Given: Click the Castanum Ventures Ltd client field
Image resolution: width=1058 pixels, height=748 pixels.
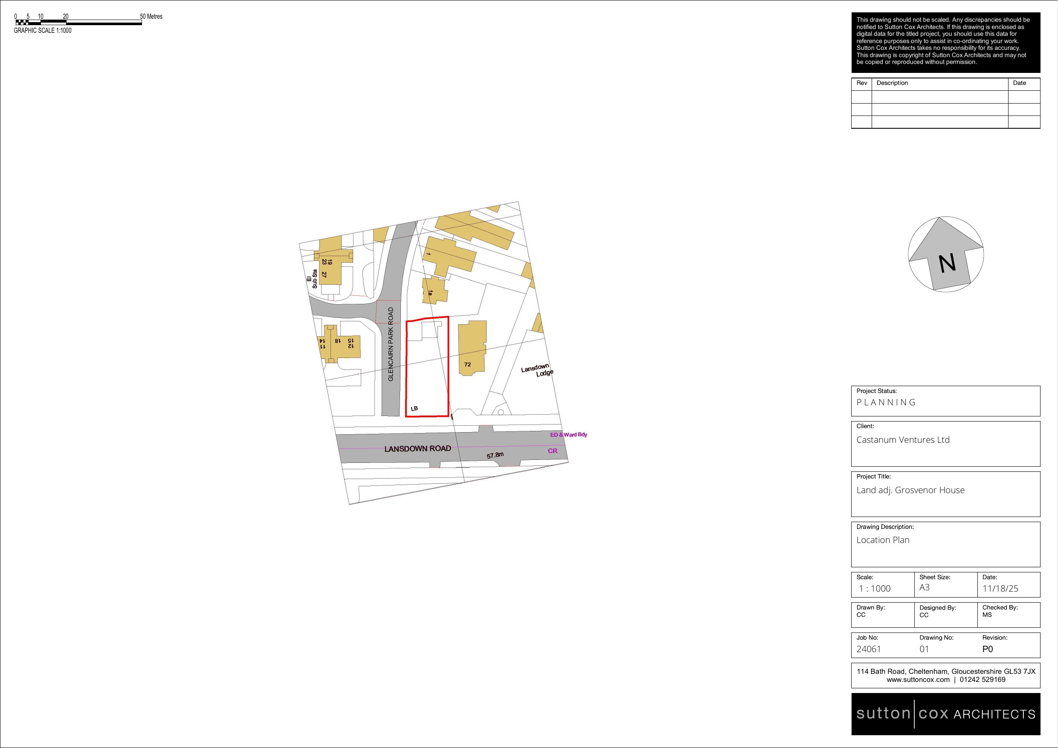Looking at the screenshot, I should [x=903, y=440].
